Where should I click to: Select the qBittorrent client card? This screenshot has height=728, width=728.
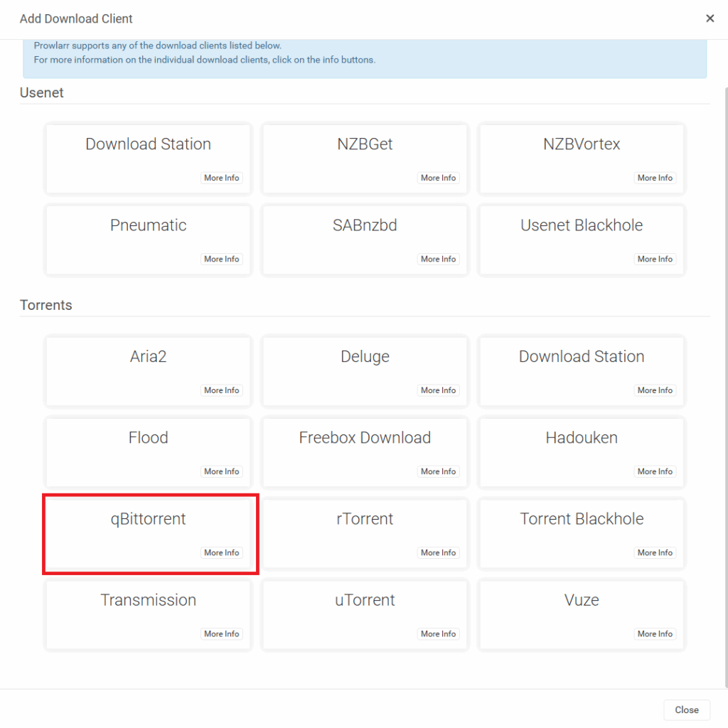pyautogui.click(x=148, y=533)
